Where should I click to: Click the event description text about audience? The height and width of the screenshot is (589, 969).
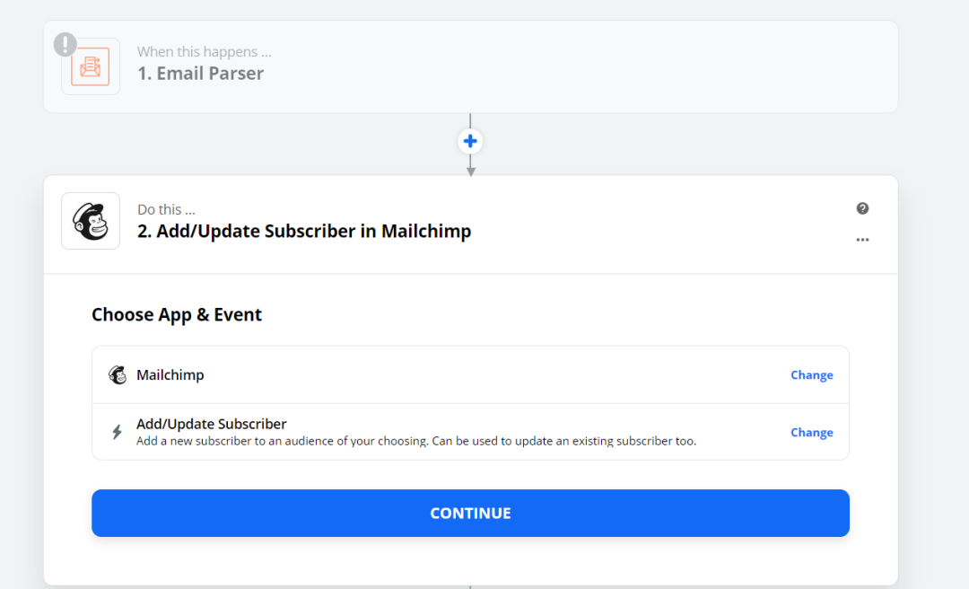416,441
